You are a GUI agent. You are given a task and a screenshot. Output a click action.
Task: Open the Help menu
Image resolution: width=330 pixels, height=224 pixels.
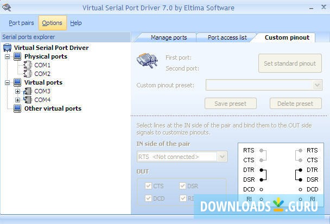76,23
